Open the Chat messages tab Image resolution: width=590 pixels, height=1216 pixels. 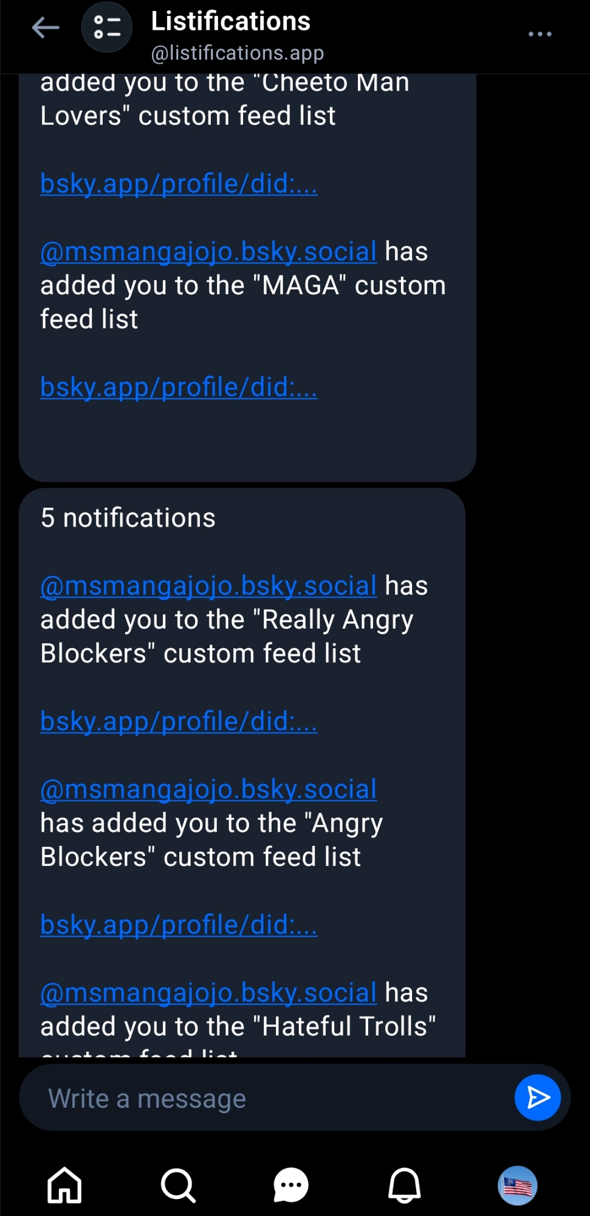pyautogui.click(x=291, y=1185)
